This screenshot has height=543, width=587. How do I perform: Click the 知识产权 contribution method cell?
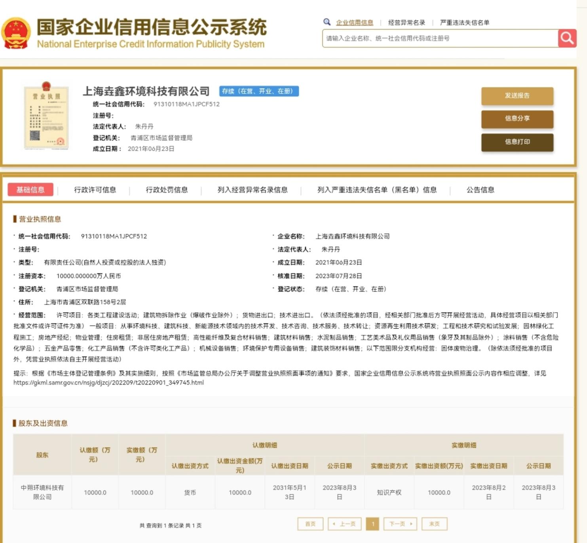tap(389, 492)
